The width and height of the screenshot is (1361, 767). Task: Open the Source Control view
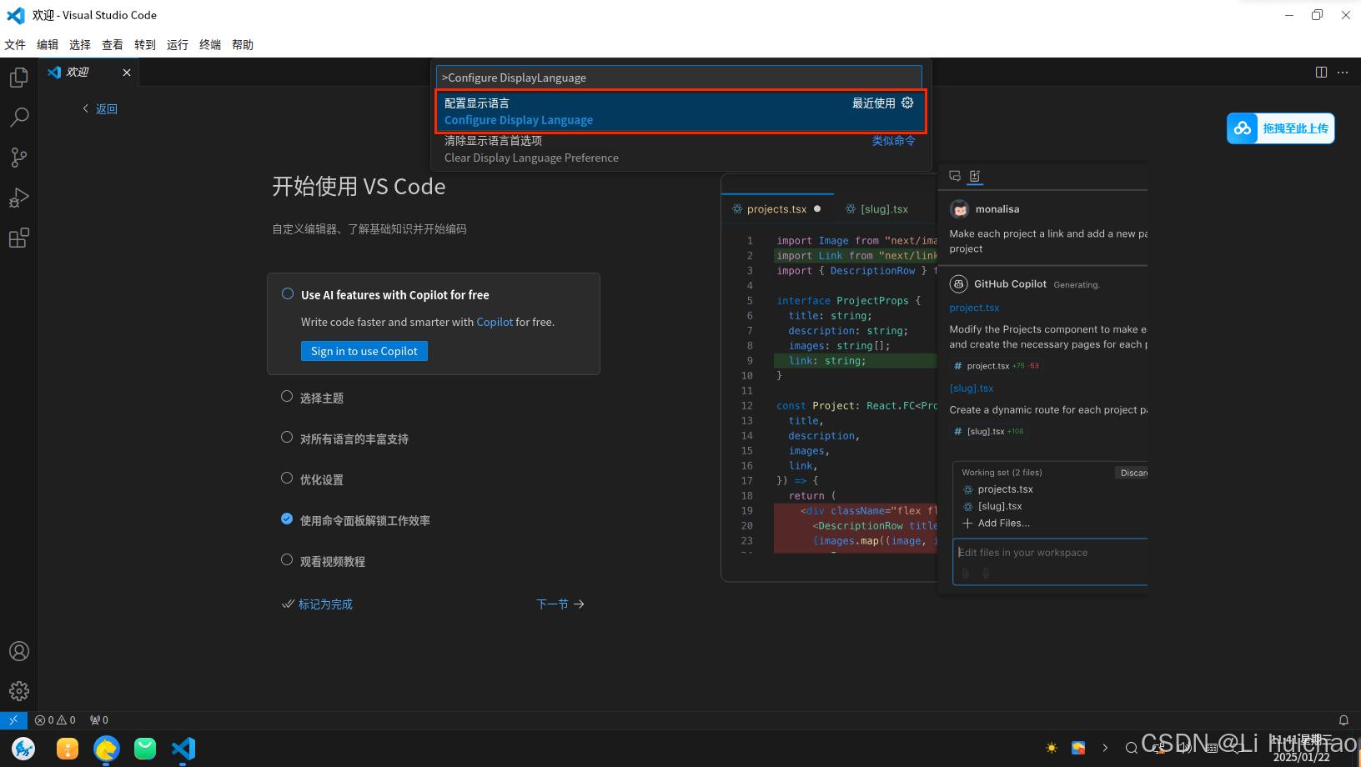pos(19,158)
